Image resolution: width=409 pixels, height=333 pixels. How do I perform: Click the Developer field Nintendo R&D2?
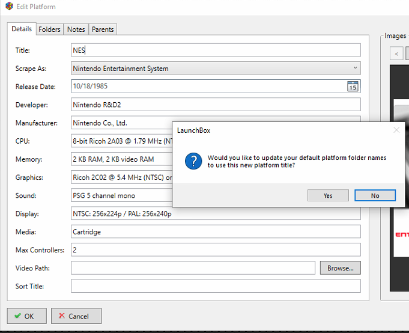216,105
